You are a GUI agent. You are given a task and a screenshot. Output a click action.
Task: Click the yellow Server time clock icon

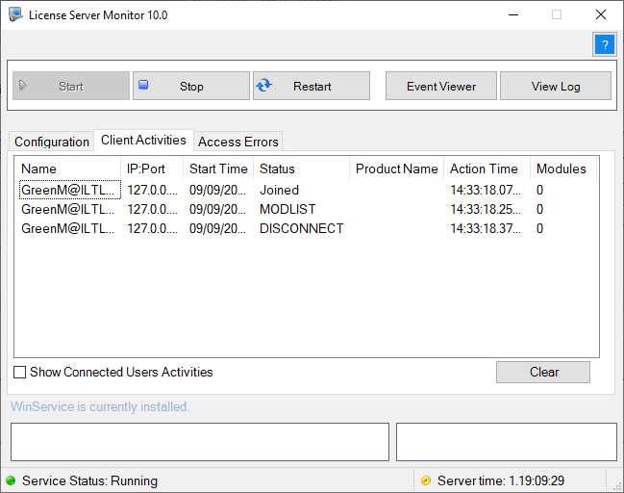(x=426, y=480)
